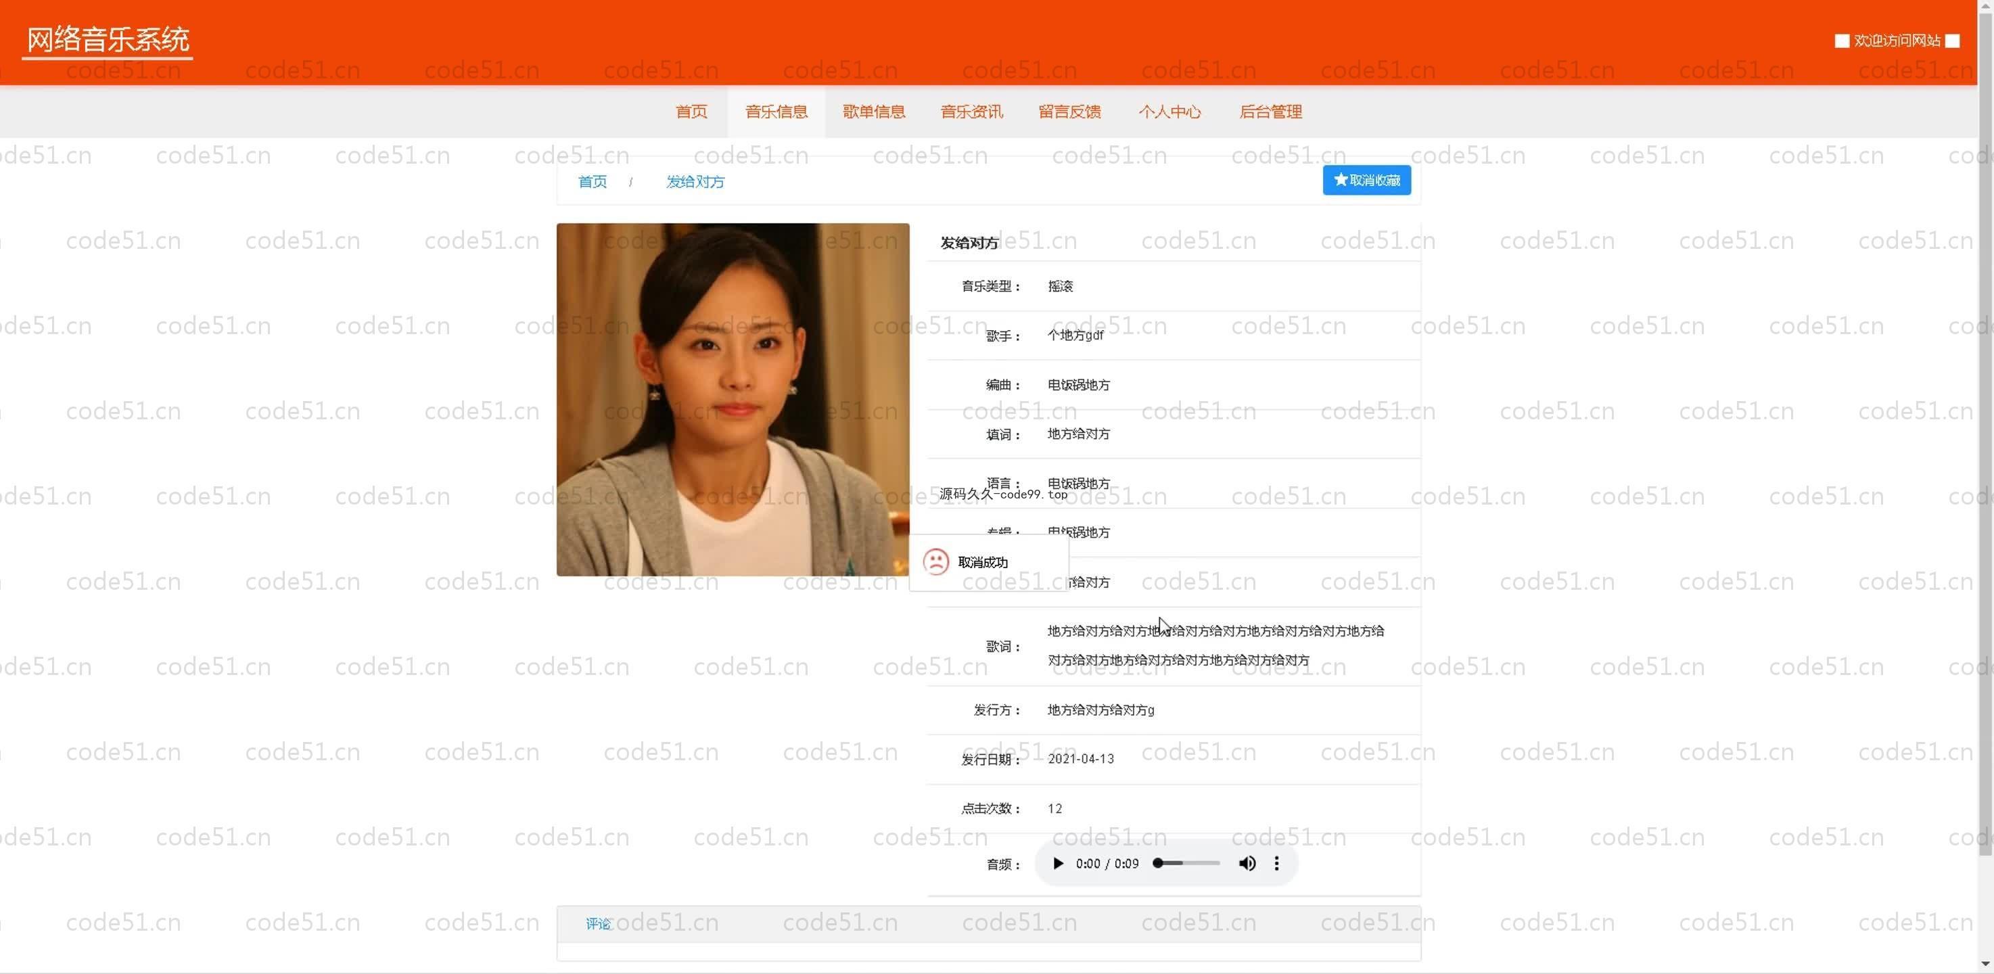
Task: Seek on the audio progress slider
Action: coord(1186,863)
